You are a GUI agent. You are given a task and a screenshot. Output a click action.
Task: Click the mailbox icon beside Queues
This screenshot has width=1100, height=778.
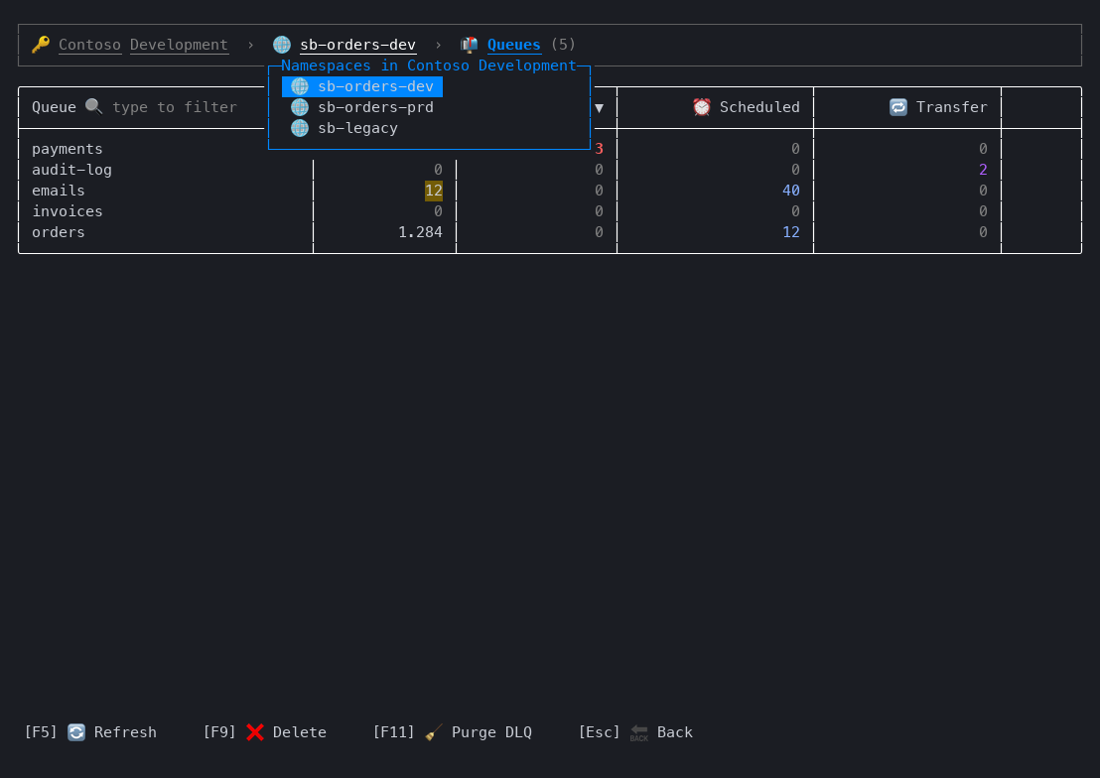click(469, 45)
